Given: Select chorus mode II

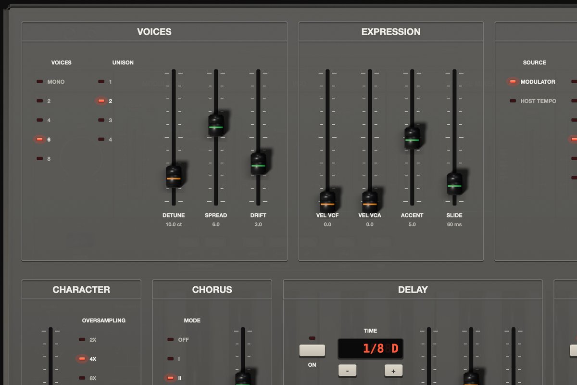Looking at the screenshot, I should 174,378.
